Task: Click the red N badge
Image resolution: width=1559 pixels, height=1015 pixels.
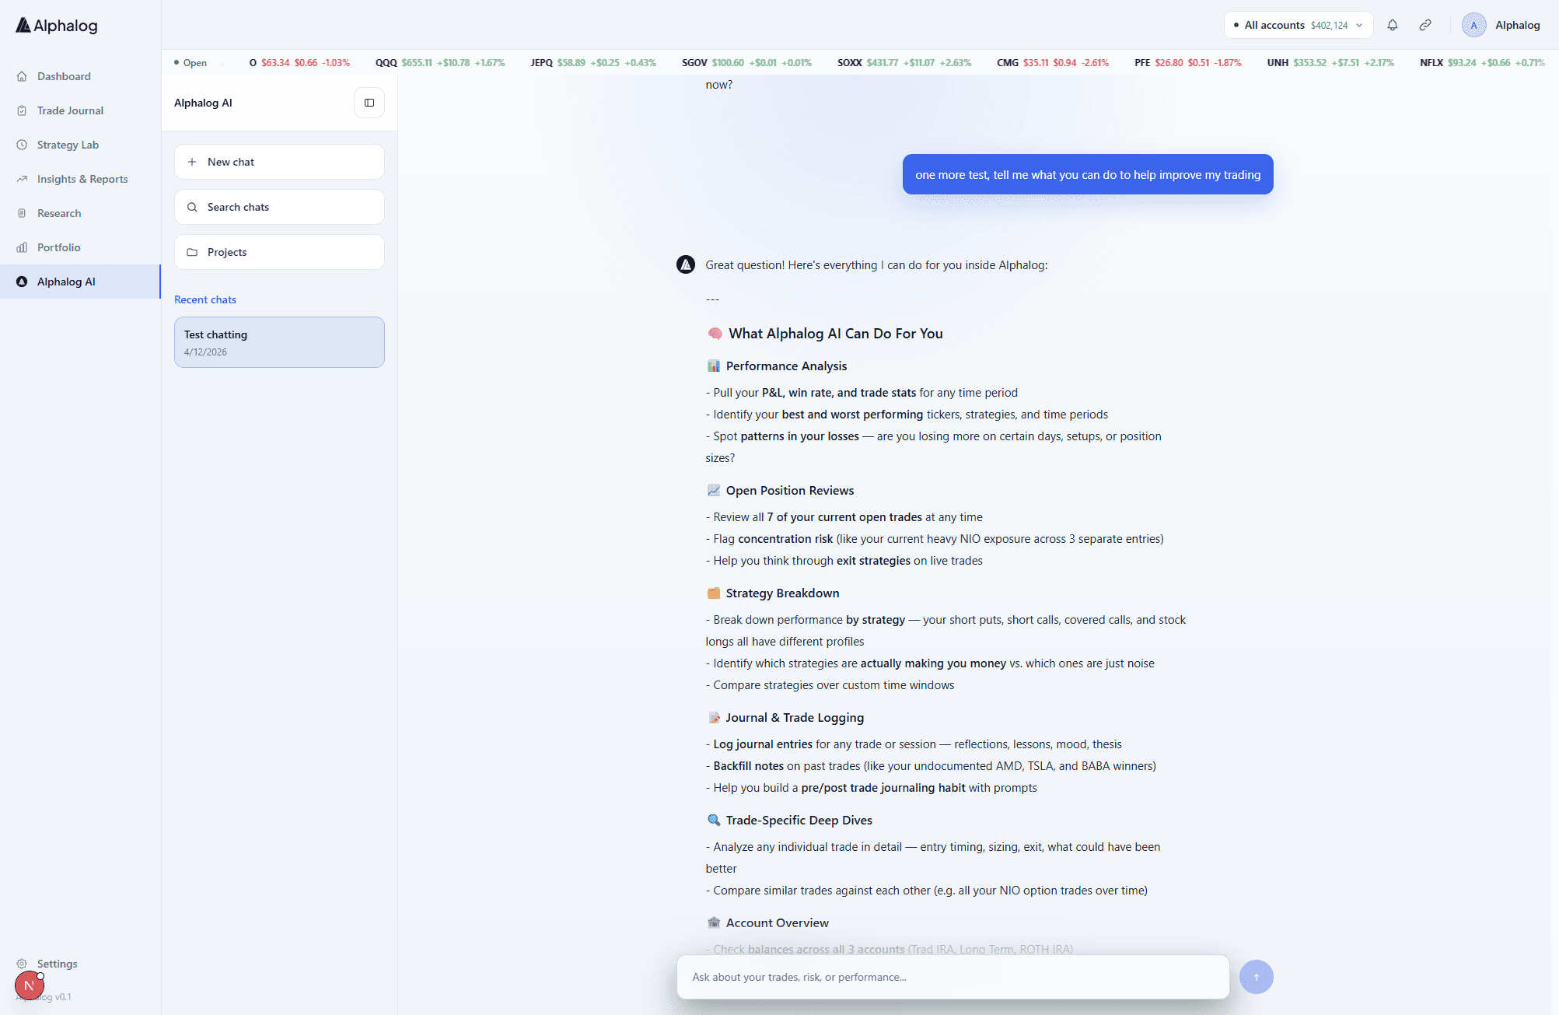Action: (x=29, y=985)
